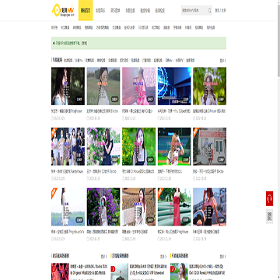Click the magnifier search icon
Viewport: 280px width, 280px height.
pyautogui.click(x=209, y=11)
